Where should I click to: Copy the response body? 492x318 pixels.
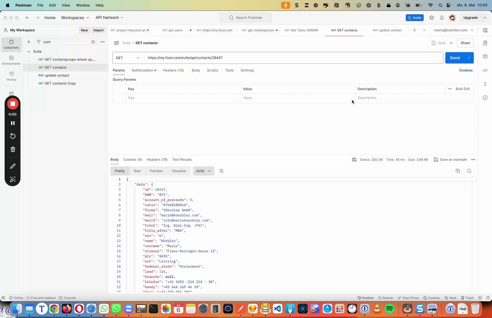pos(458,171)
